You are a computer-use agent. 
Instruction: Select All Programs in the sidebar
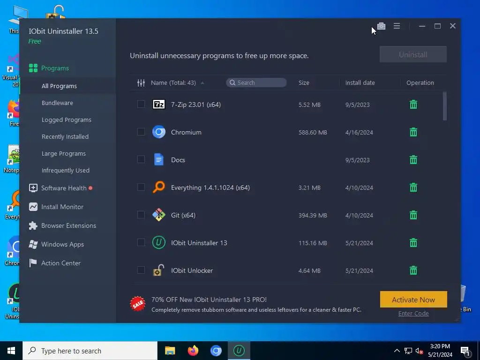click(x=59, y=86)
